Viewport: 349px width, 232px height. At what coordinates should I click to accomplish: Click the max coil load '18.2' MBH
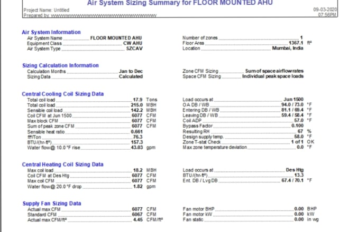click(138, 170)
